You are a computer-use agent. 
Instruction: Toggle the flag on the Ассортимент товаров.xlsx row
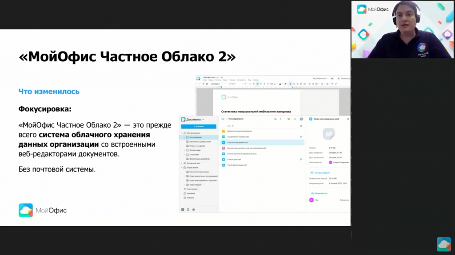tap(301, 137)
